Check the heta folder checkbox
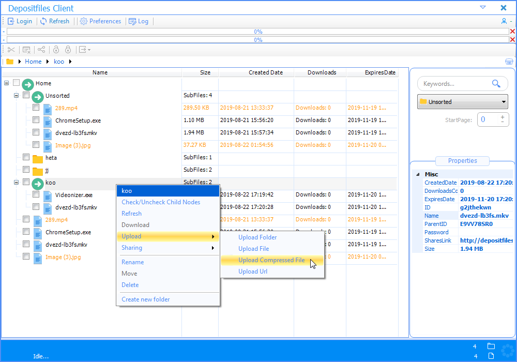Image resolution: width=517 pixels, height=362 pixels. click(26, 157)
